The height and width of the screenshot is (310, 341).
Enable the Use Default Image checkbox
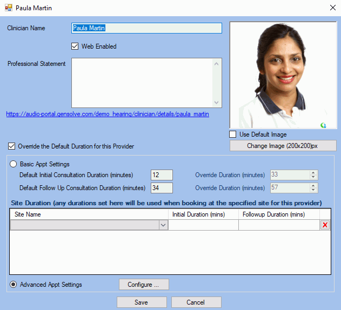(x=233, y=134)
